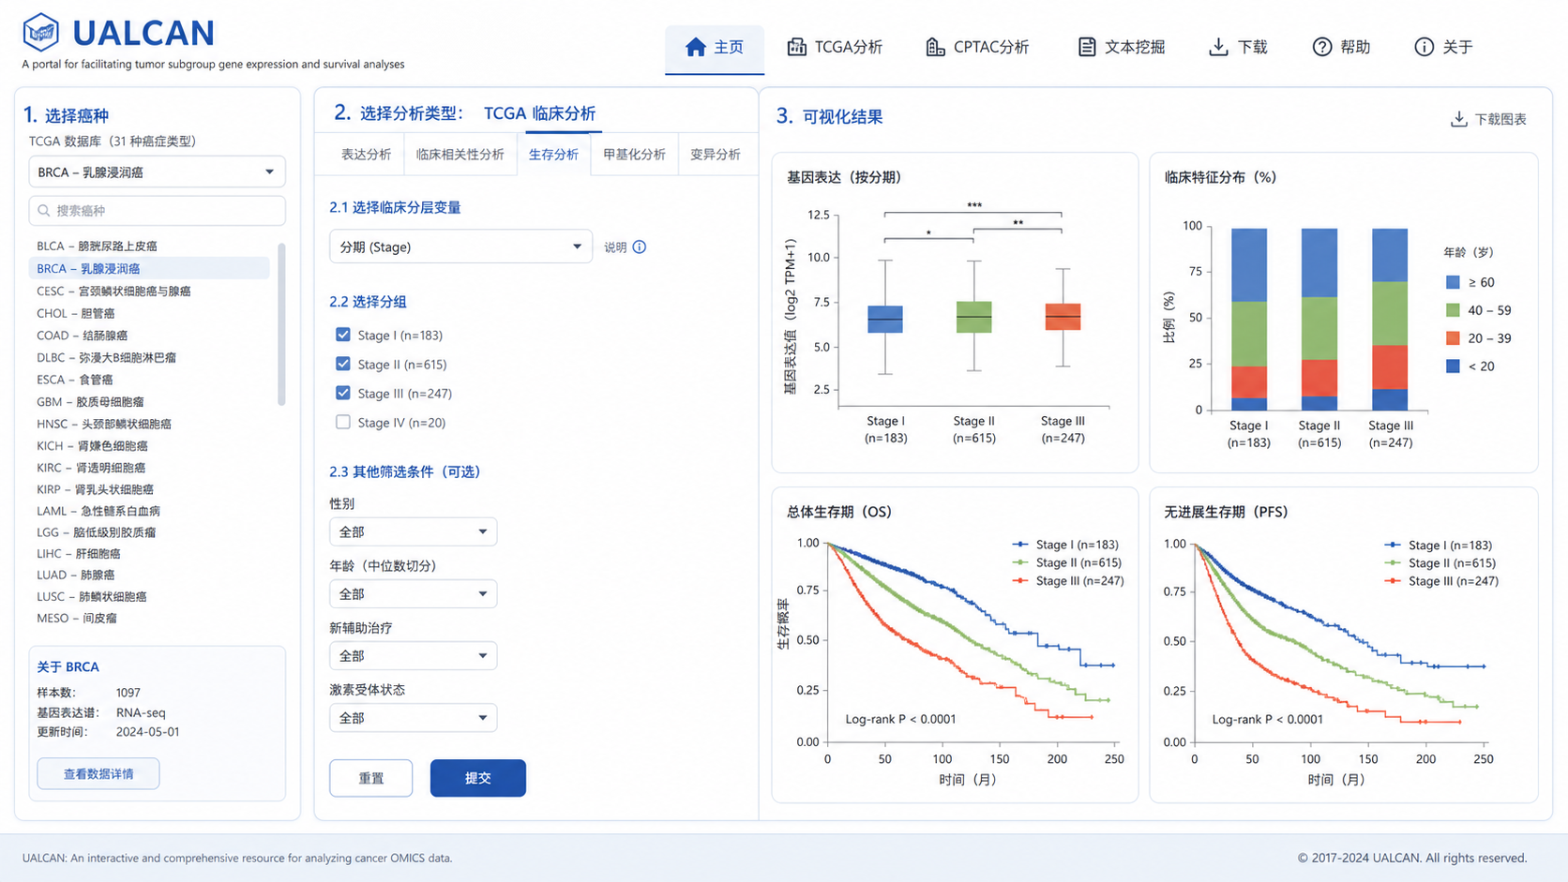This screenshot has height=882, width=1568.
Task: Click the 帮助 question mark icon
Action: [x=1321, y=47]
